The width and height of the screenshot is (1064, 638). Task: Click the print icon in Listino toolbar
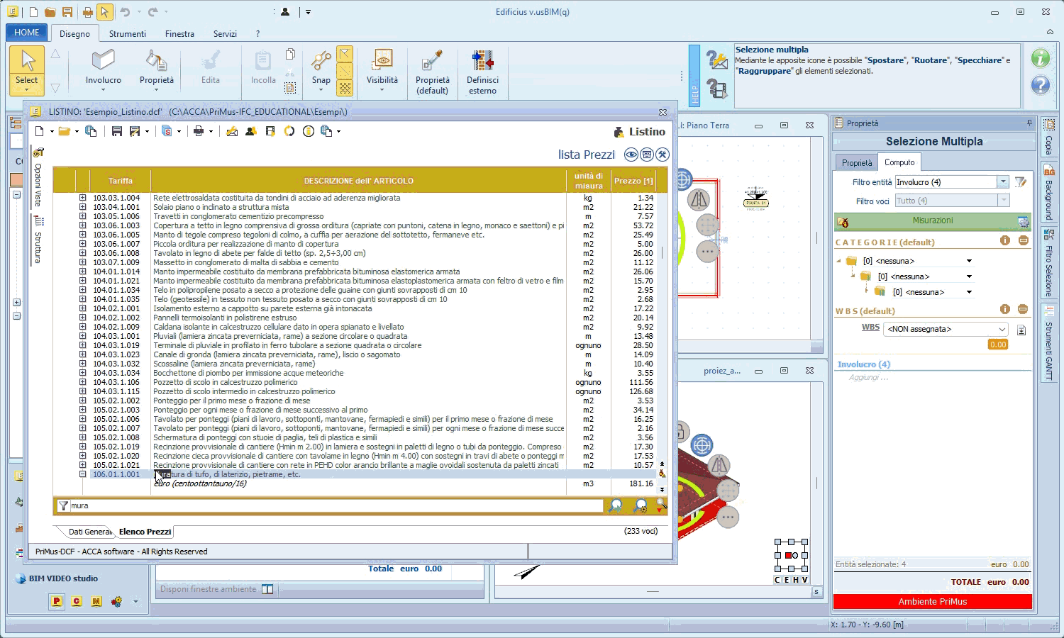199,131
